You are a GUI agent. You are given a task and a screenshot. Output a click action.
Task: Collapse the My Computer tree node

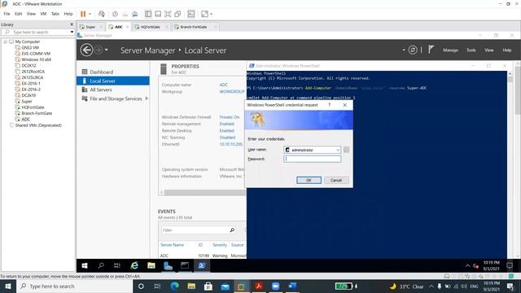[5, 42]
